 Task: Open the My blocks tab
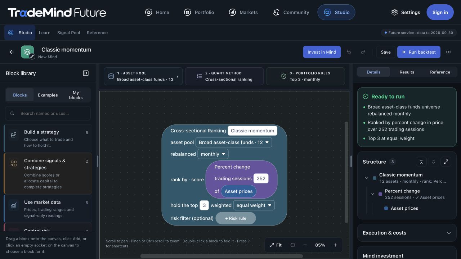76,95
